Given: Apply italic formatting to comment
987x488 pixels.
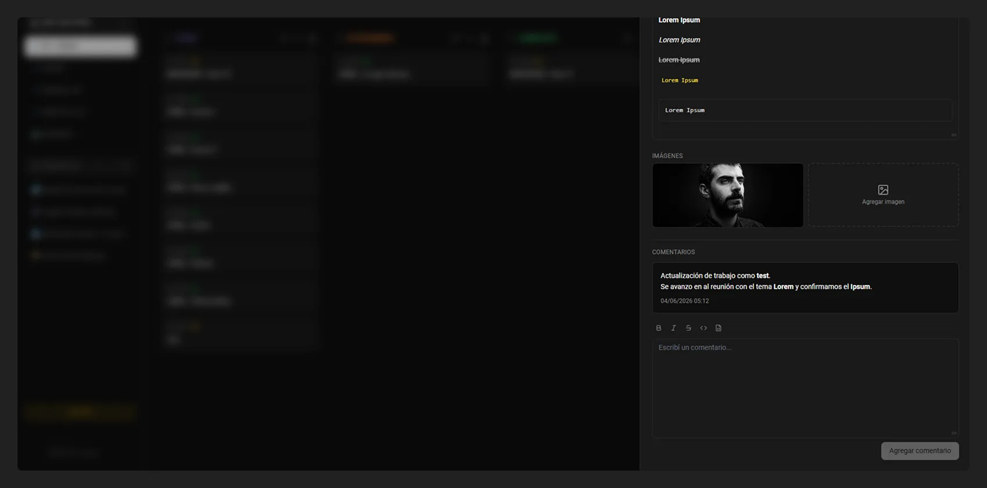Looking at the screenshot, I should (673, 328).
